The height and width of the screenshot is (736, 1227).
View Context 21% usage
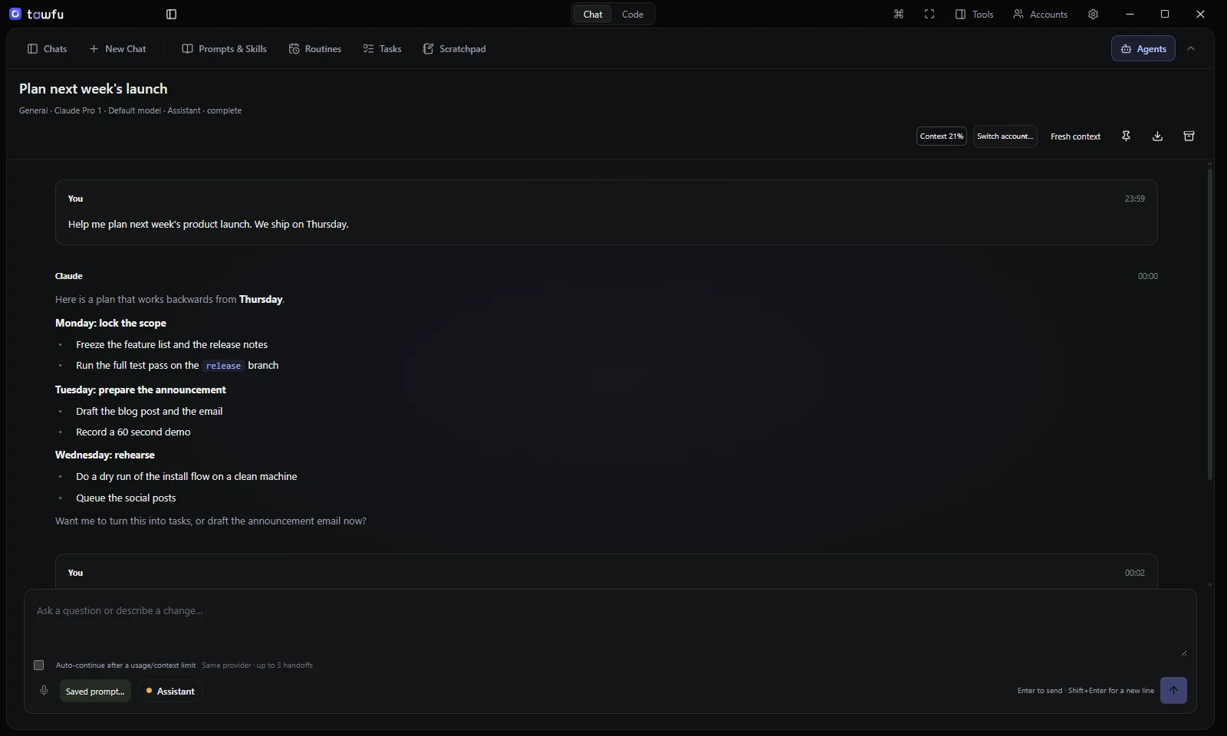942,136
